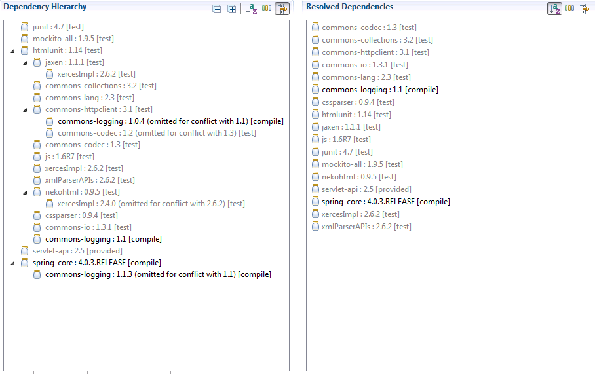Select commons-collections : 3.2 in Resolved Dependencies

377,40
